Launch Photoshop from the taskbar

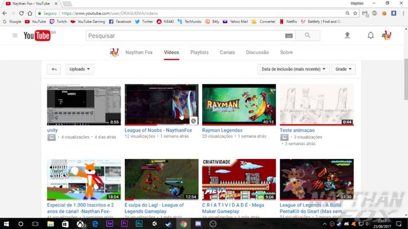(139, 224)
